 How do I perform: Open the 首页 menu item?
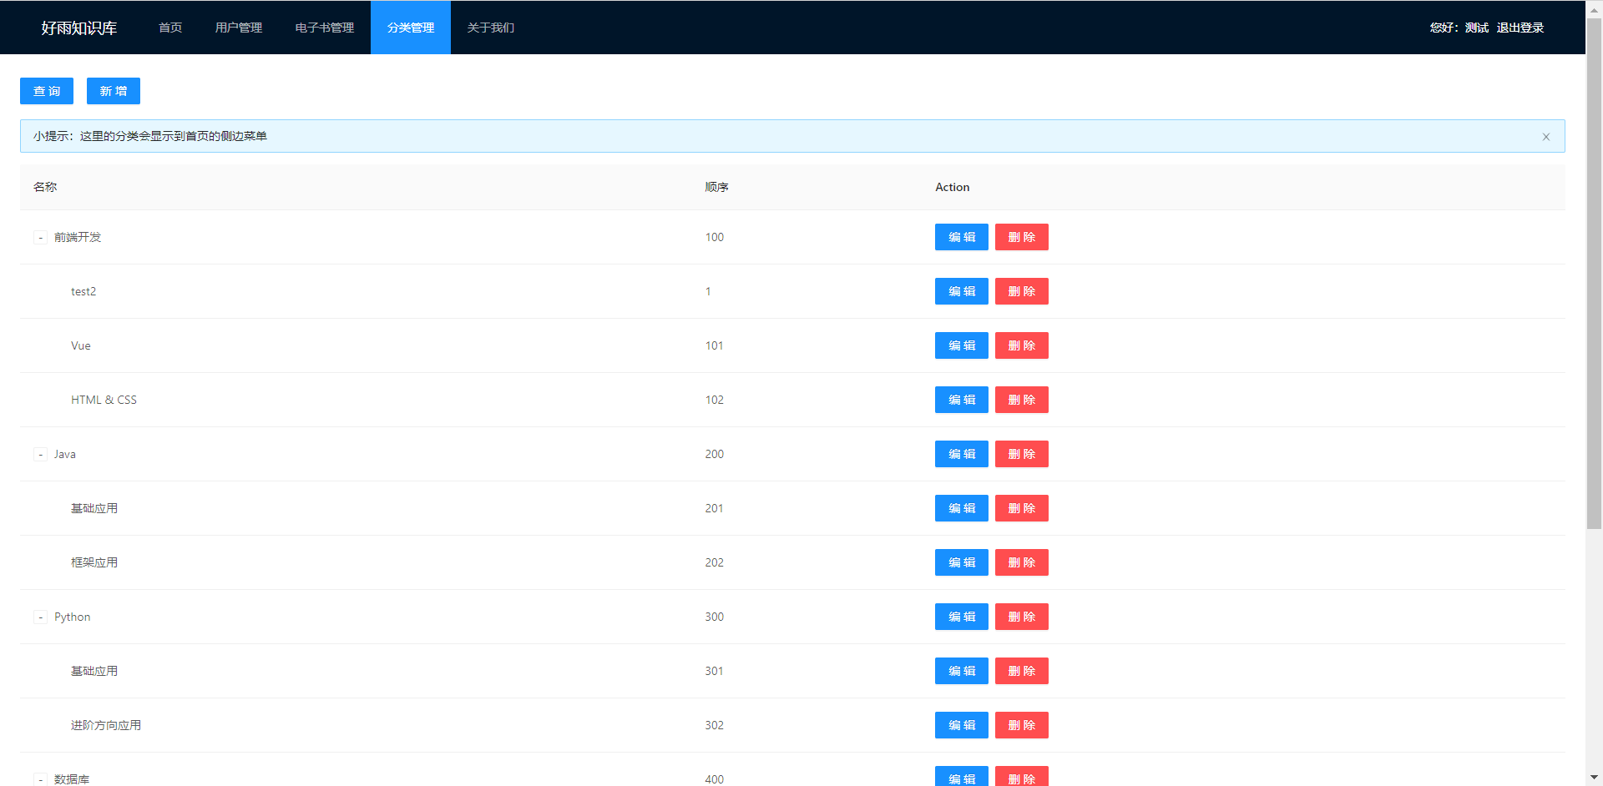pos(170,28)
